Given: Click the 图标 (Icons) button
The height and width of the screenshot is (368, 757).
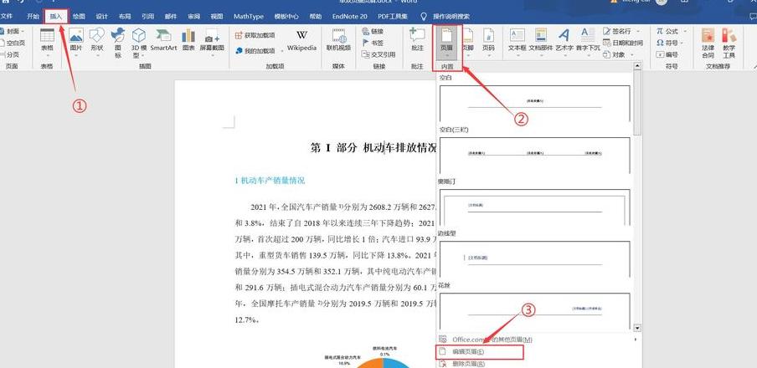Looking at the screenshot, I should (118, 42).
